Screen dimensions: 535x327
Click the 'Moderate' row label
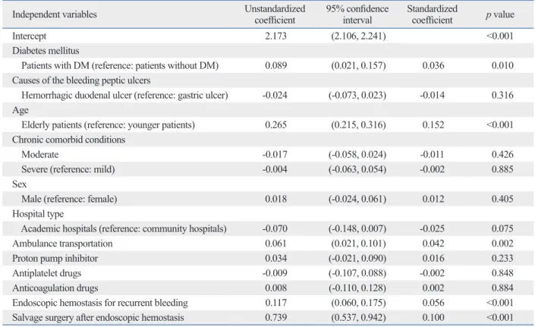click(40, 155)
